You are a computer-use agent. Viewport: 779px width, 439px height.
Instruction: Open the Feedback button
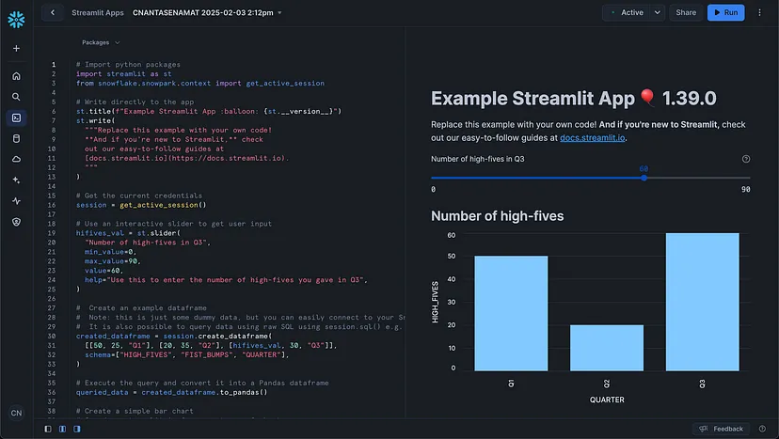[x=722, y=429]
